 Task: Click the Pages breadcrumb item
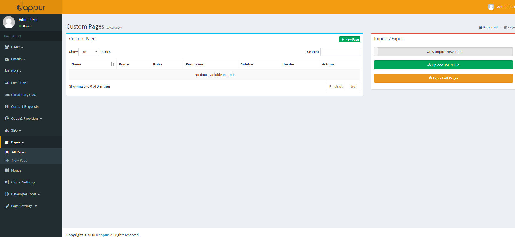509,27
